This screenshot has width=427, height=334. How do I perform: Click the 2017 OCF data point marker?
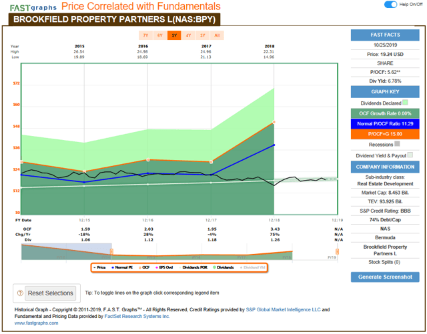[x=211, y=162]
